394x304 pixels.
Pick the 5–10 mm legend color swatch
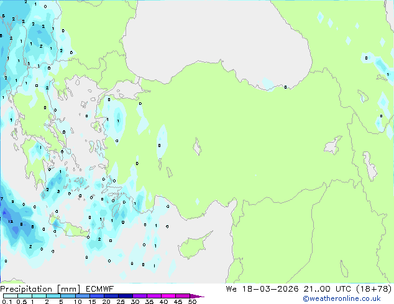(x=68, y=296)
